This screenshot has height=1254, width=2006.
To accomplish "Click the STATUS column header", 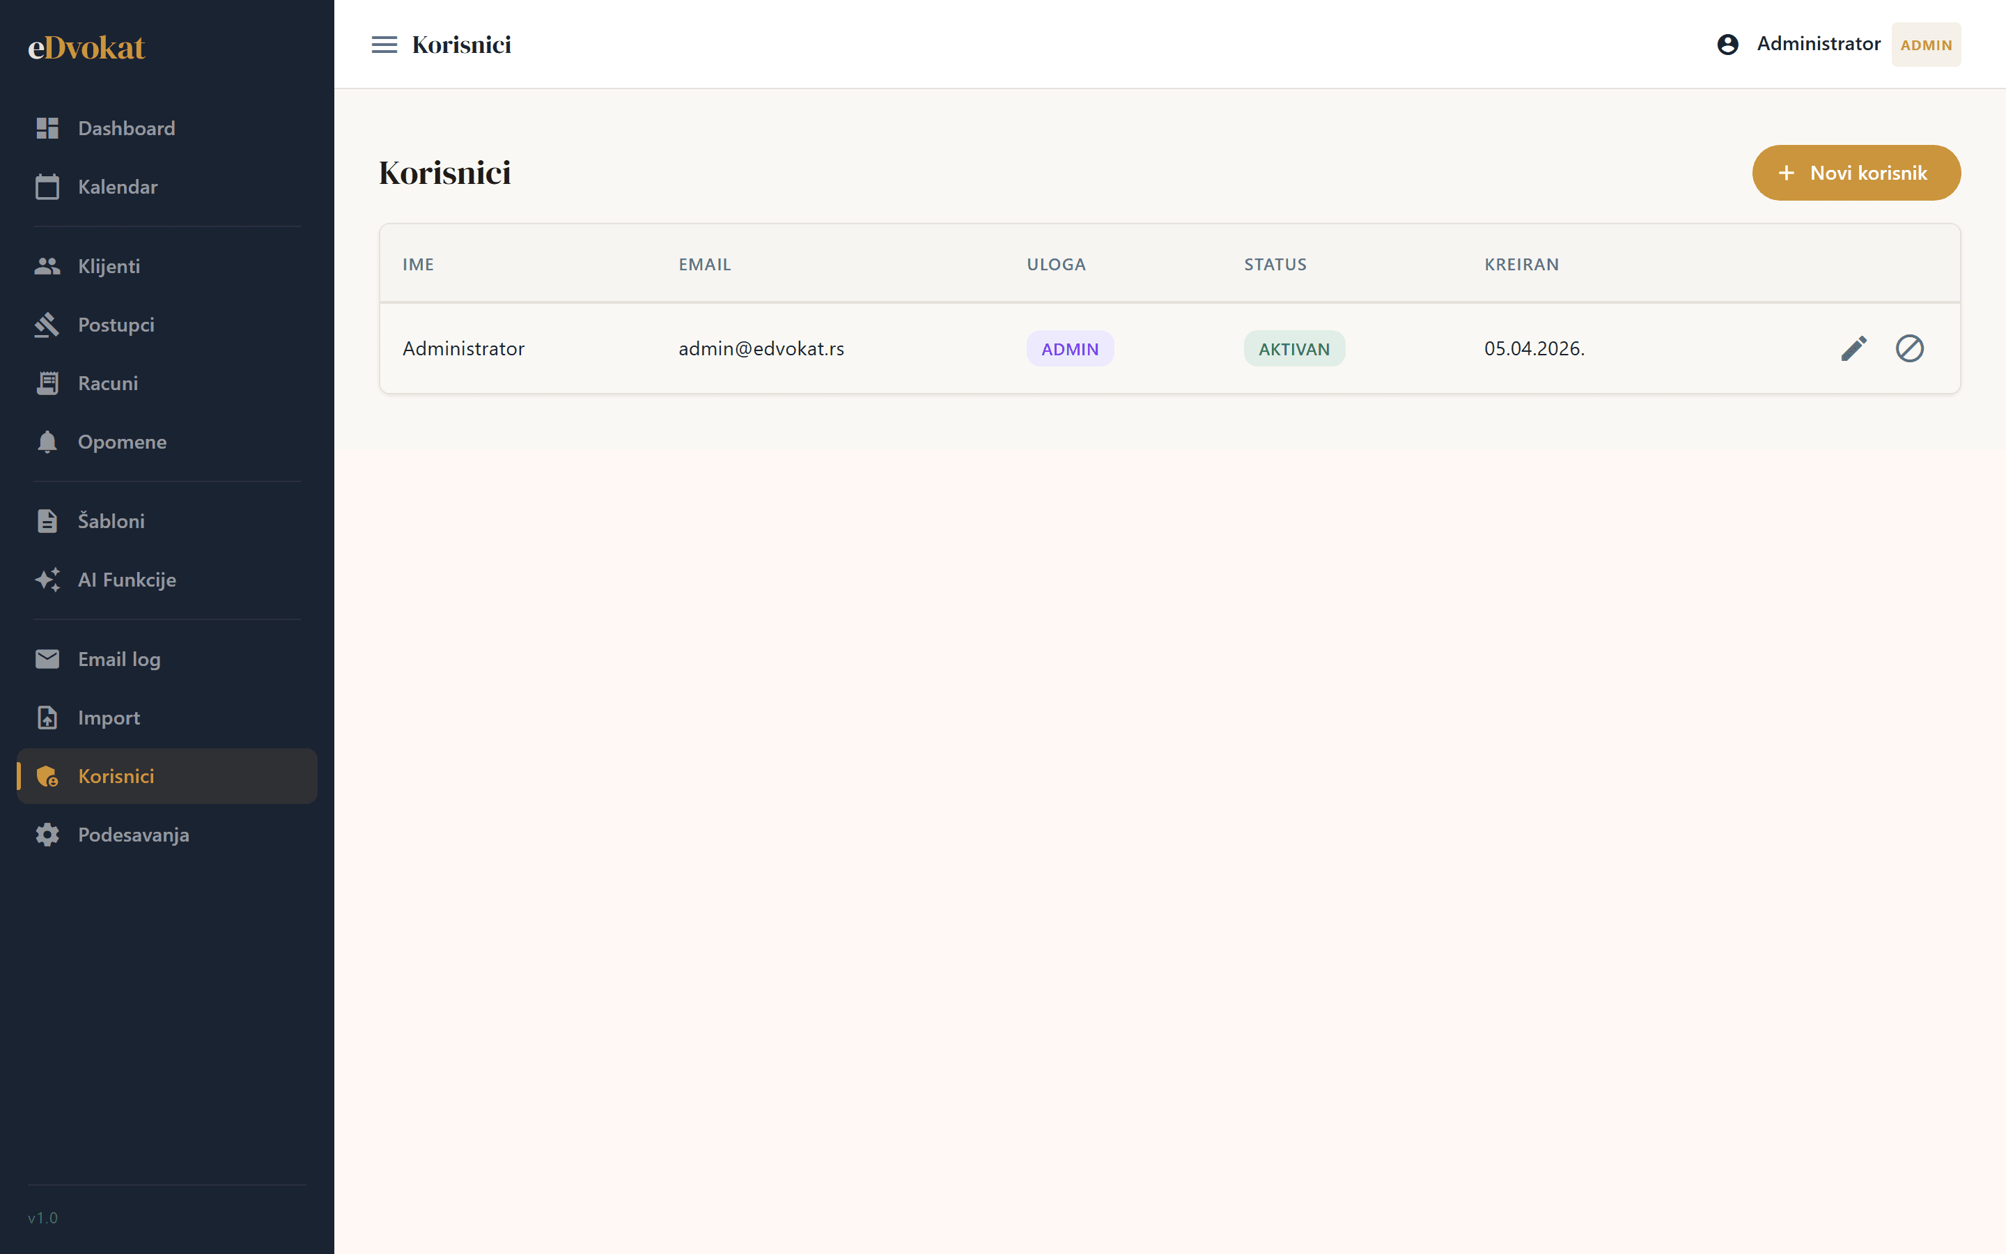I will [1275, 265].
